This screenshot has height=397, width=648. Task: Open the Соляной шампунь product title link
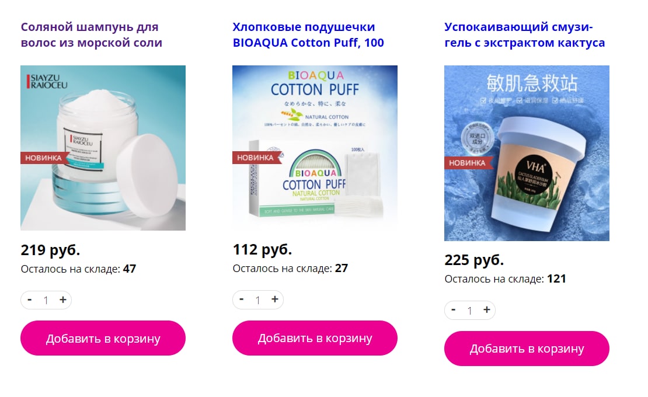(91, 34)
